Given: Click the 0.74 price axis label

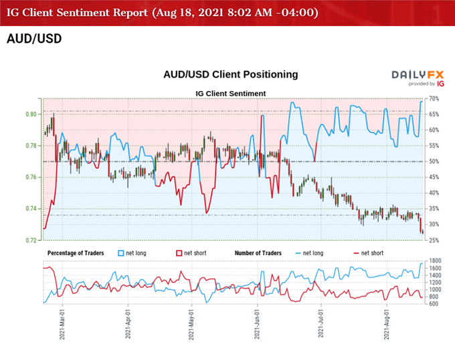Looking at the screenshot, I should [31, 209].
